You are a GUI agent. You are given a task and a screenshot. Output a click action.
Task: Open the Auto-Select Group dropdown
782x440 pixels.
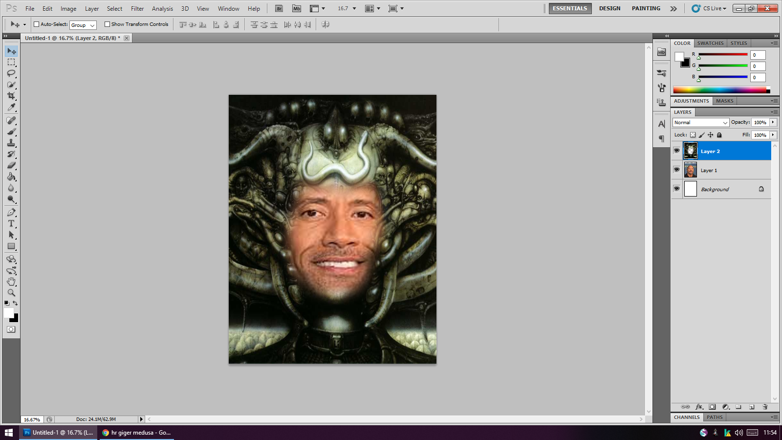pyautogui.click(x=83, y=25)
